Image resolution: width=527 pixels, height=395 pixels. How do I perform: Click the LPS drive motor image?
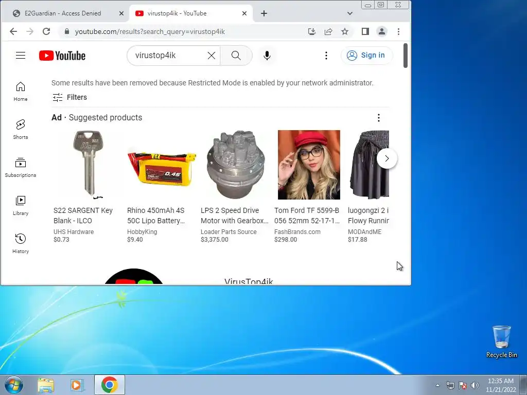pyautogui.click(x=235, y=165)
